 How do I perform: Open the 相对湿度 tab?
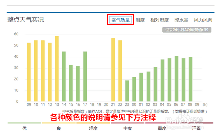[159, 20]
